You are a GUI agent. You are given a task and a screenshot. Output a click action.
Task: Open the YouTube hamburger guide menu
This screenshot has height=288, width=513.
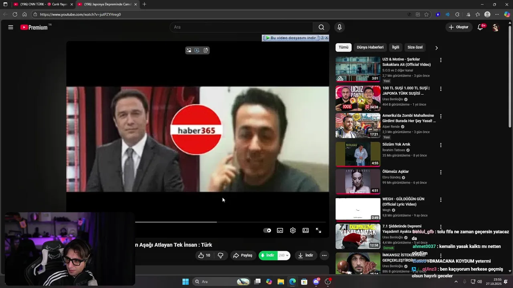[x=11, y=27]
